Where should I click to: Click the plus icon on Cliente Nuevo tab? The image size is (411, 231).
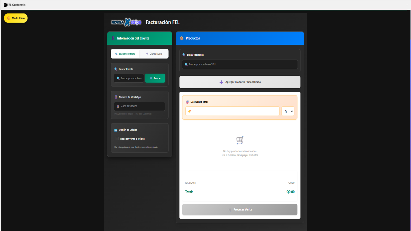pos(147,54)
